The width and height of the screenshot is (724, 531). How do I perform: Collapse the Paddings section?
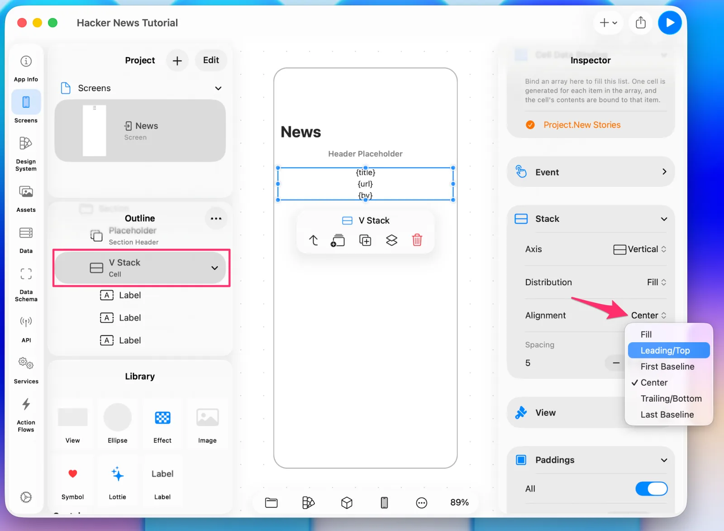point(664,460)
